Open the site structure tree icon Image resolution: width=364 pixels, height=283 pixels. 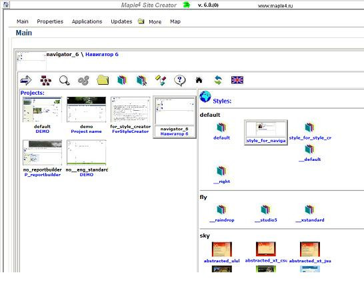45,81
